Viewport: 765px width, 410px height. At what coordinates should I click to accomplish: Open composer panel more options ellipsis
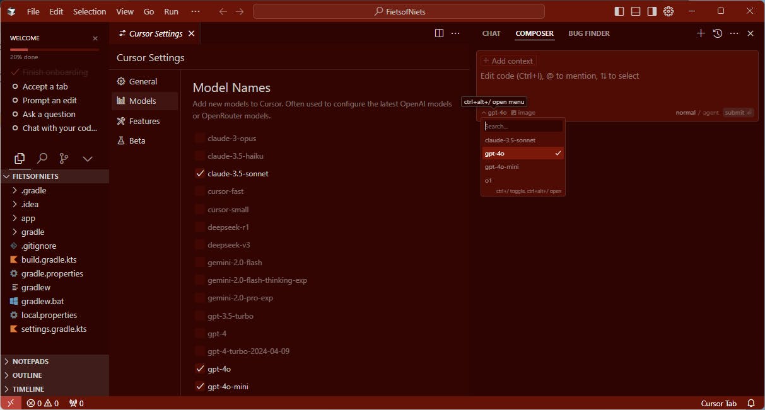[734, 33]
